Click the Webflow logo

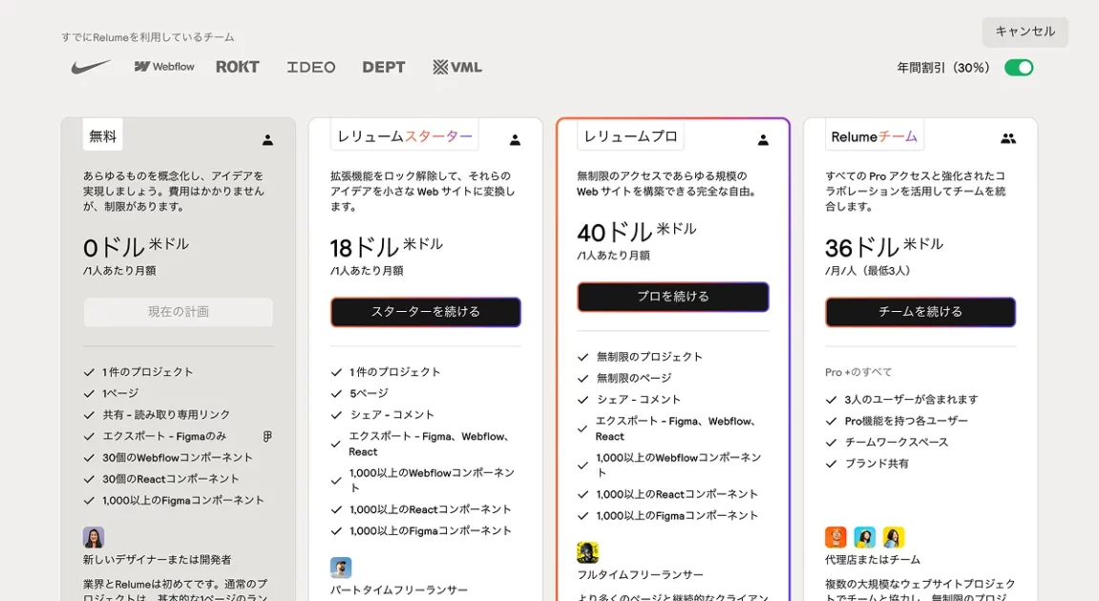[164, 67]
